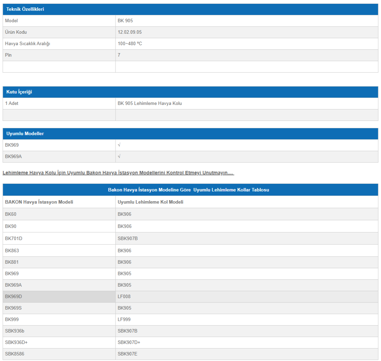Viewport: 381px width, 361px height.
Task: Select the "Ürün Kodu" label
Action: 16,32
